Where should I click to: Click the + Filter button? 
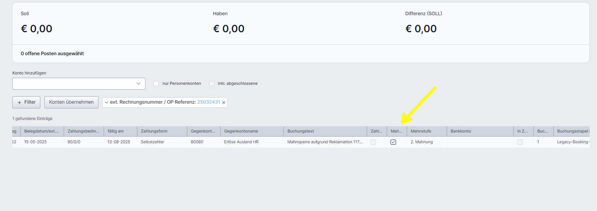(x=26, y=102)
